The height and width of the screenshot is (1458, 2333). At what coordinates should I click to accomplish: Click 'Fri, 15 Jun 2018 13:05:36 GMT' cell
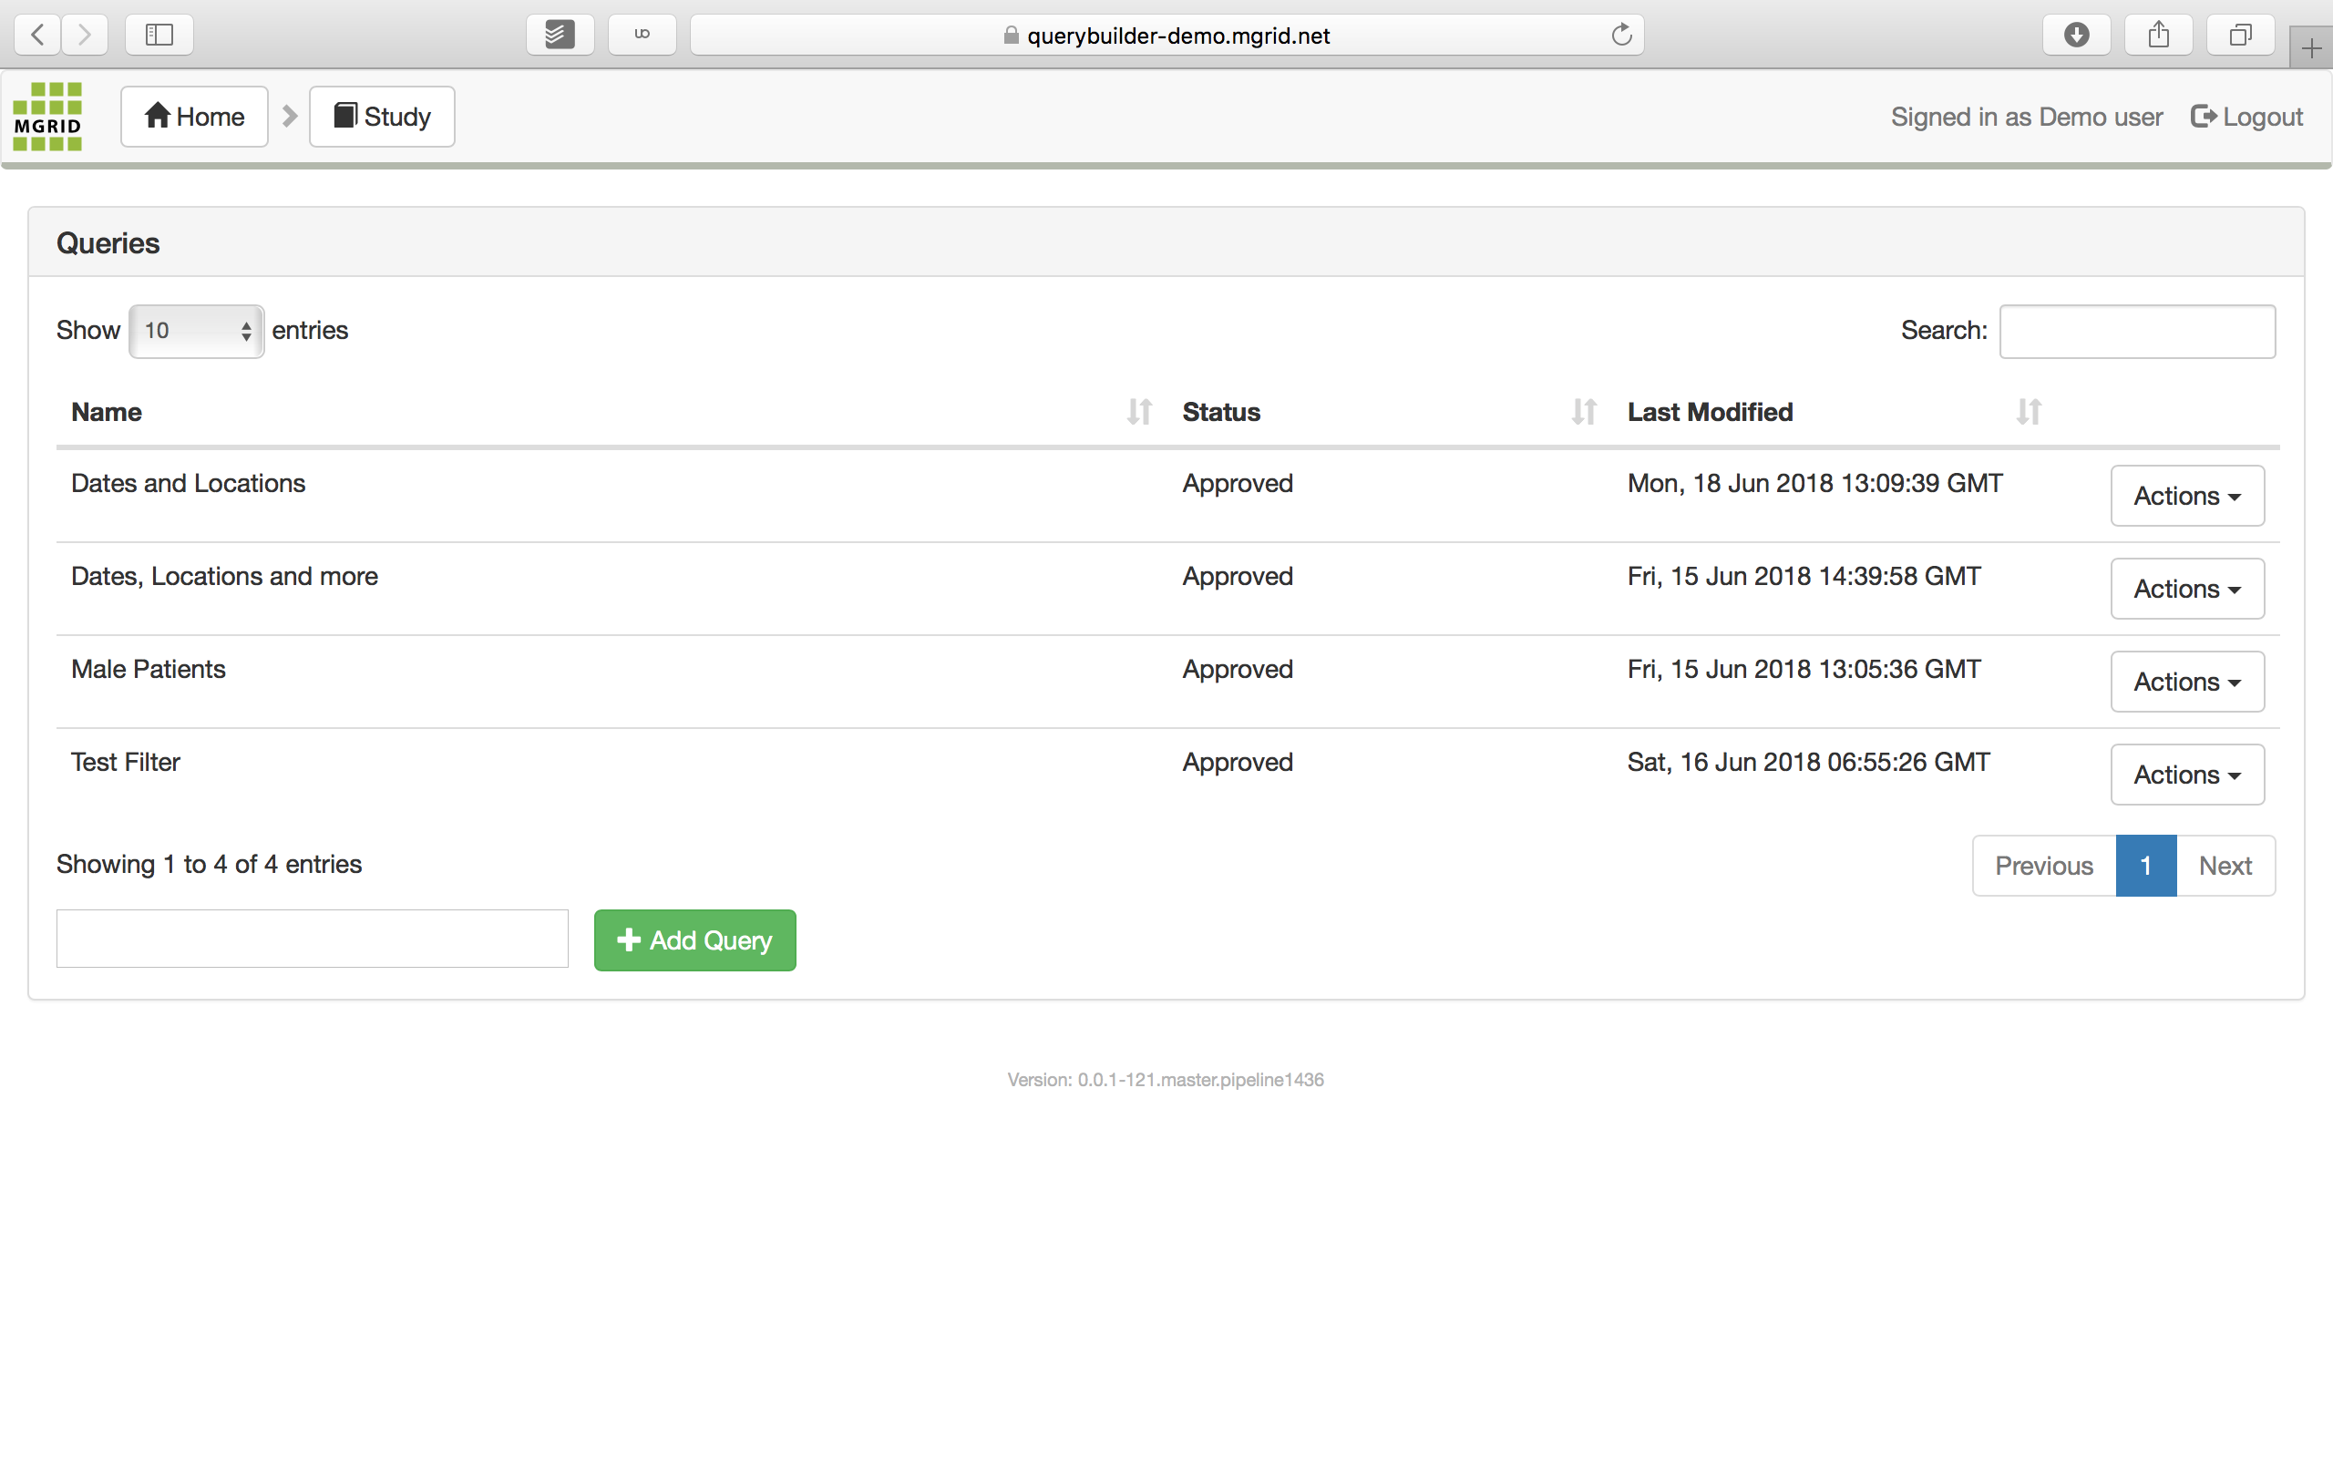point(1804,669)
